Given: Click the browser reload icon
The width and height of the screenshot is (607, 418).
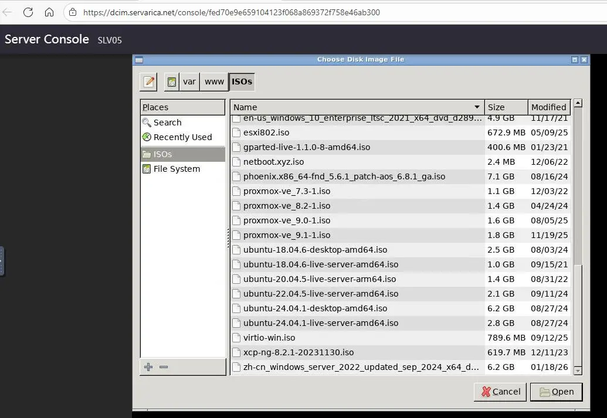Looking at the screenshot, I should 28,12.
